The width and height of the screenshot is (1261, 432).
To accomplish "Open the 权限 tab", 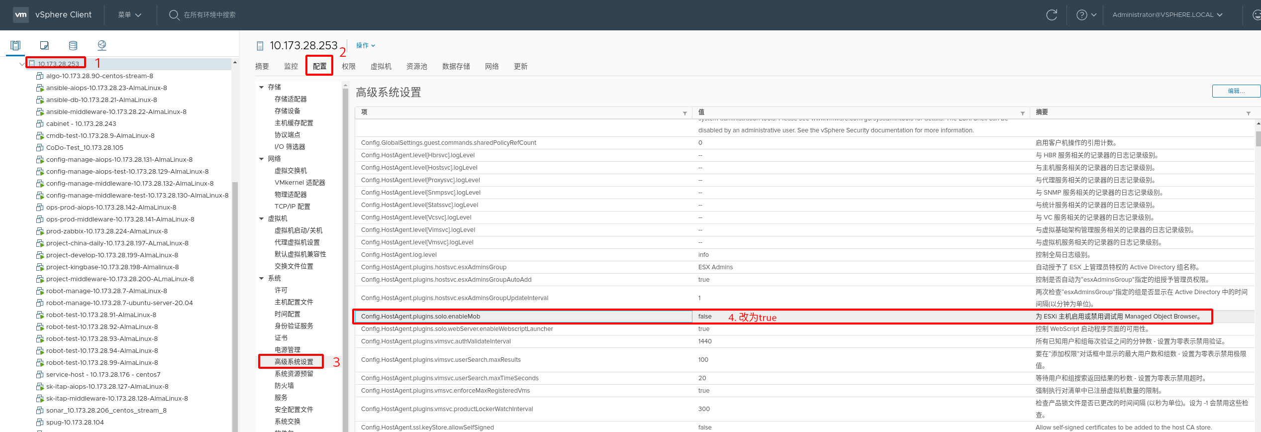I will (x=349, y=66).
